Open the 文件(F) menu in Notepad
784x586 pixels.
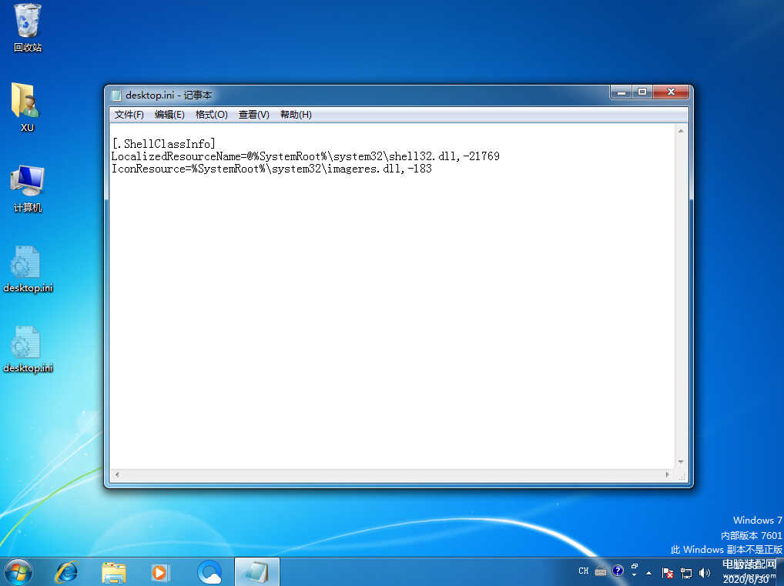coord(129,115)
